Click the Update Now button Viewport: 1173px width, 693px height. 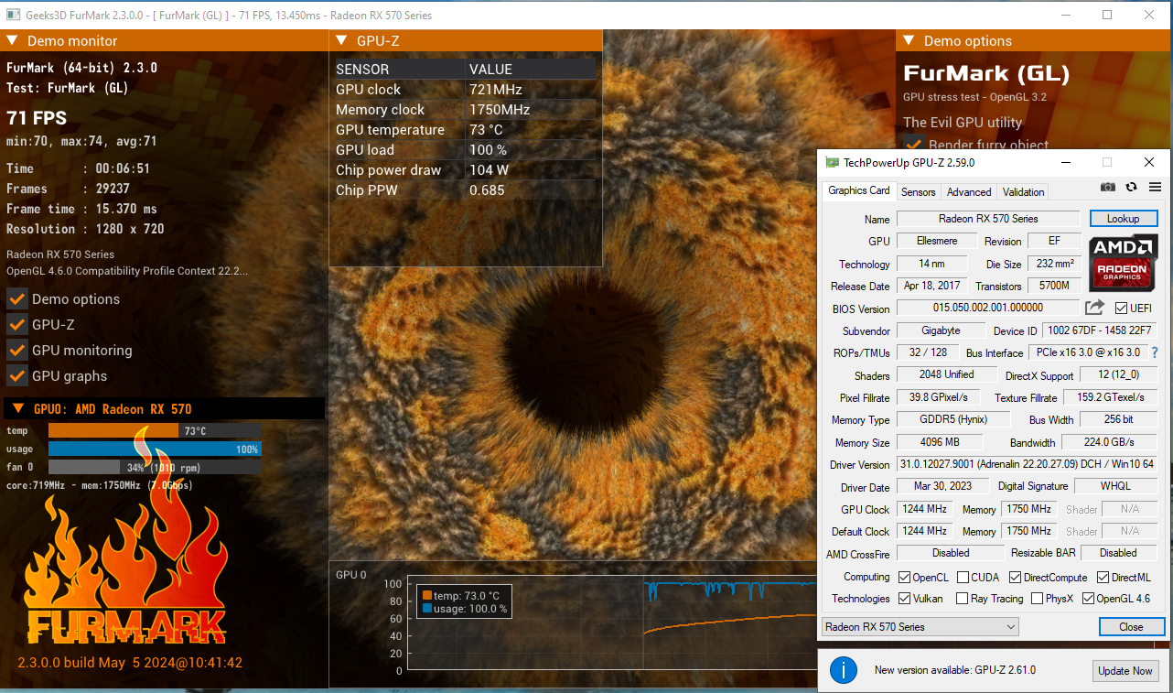[1125, 670]
